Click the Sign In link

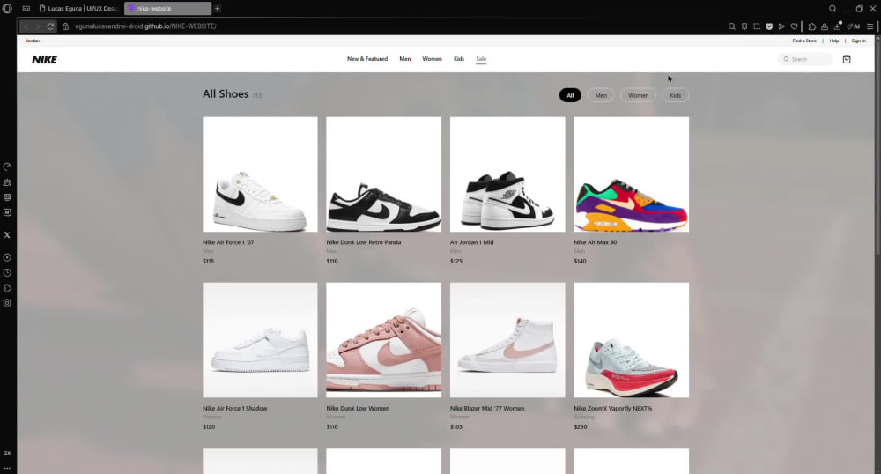pyautogui.click(x=858, y=41)
